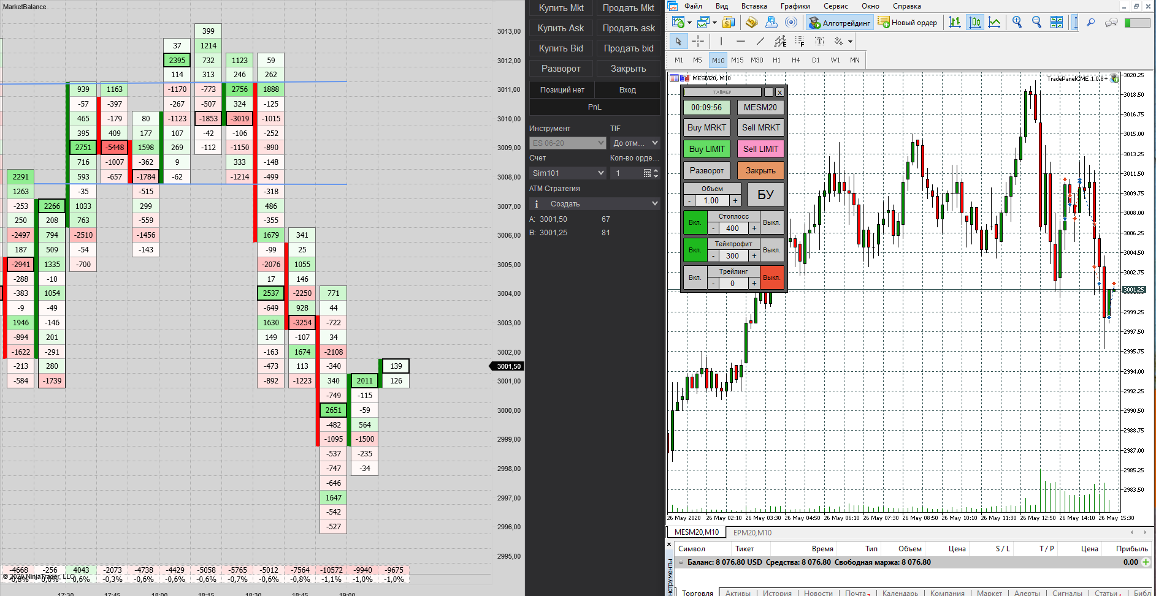Click the zoom in magnifier icon
Image resolution: width=1156 pixels, height=596 pixels.
click(1017, 23)
